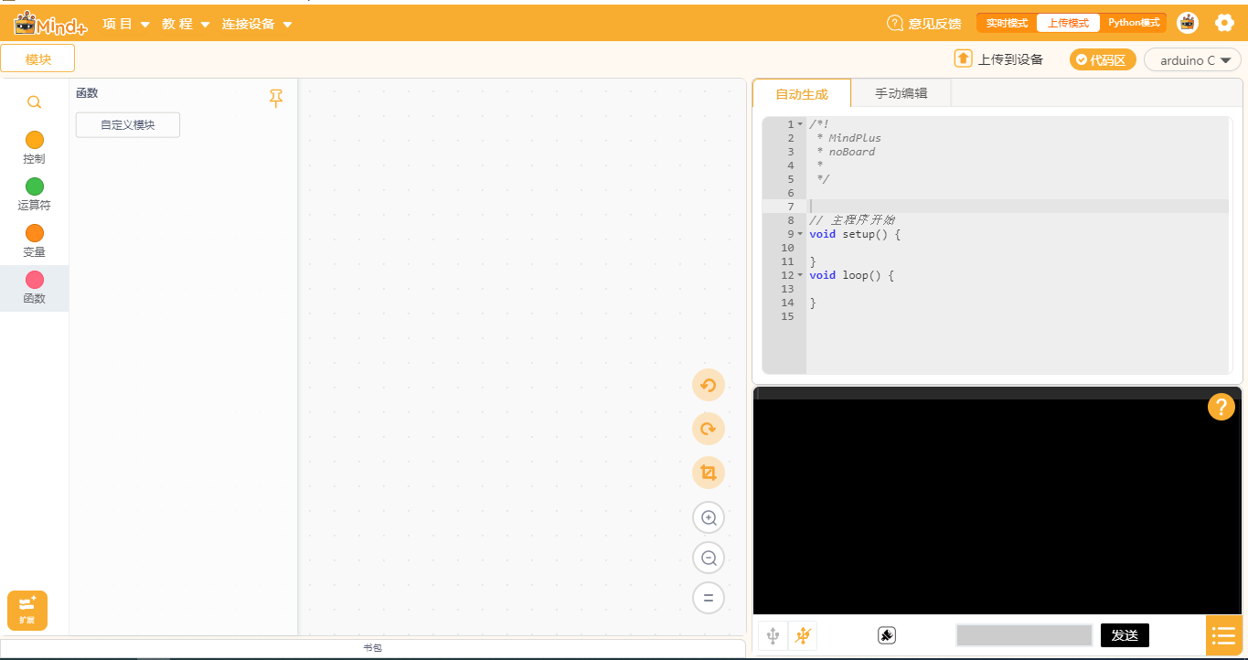Click the Mind+ logo
This screenshot has height=660, width=1248.
(50, 24)
